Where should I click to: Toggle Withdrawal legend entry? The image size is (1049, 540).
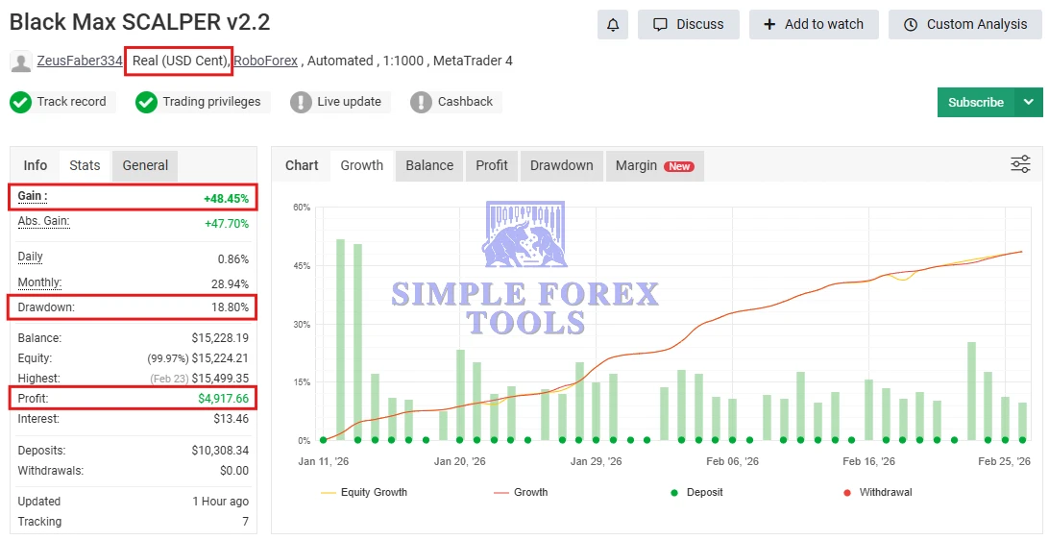(x=878, y=493)
